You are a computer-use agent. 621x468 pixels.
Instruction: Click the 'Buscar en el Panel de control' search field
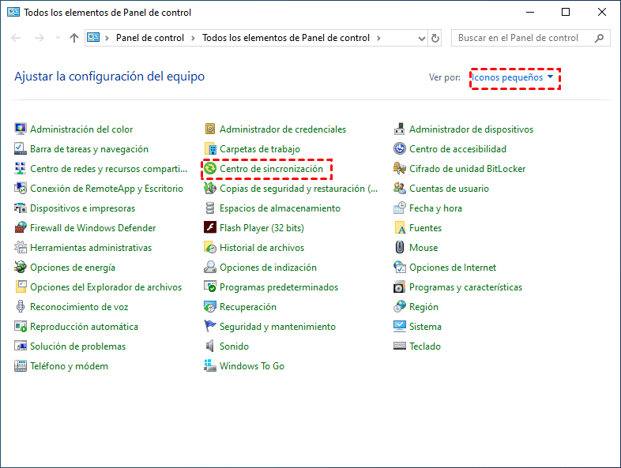(x=530, y=38)
